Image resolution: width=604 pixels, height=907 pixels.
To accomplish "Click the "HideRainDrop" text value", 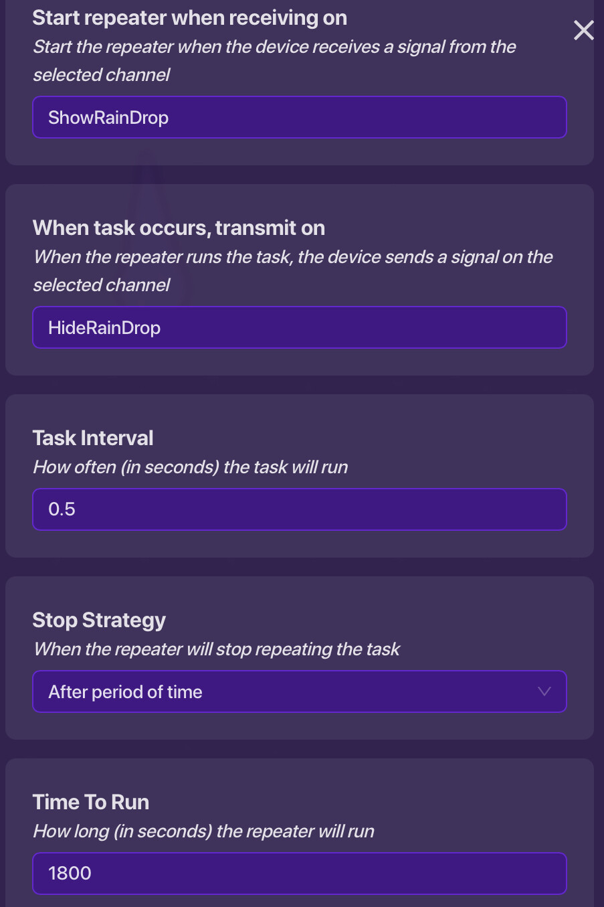I will click(x=104, y=328).
